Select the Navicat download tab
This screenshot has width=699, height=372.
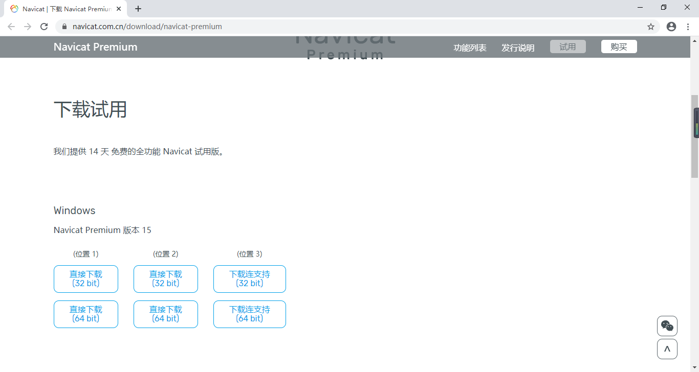click(x=67, y=9)
